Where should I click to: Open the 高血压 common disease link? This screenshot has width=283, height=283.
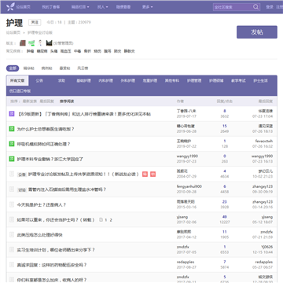(x=65, y=51)
